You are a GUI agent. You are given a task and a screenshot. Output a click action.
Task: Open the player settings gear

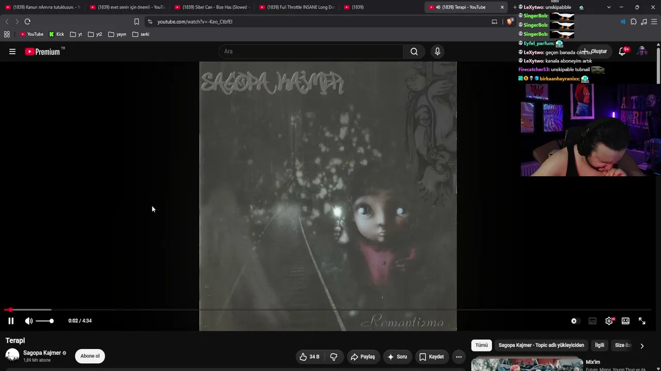click(x=609, y=321)
